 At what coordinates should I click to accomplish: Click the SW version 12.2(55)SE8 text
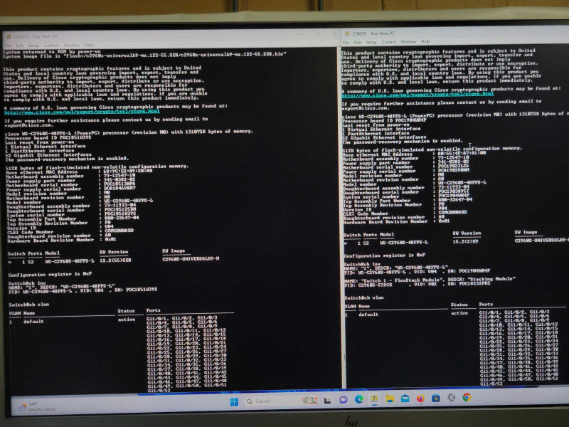pos(115,260)
